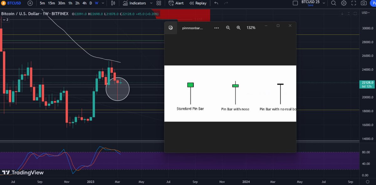This screenshot has width=376, height=185.
Task: Expand the layout management dropdown arrow
Action: click(325, 3)
